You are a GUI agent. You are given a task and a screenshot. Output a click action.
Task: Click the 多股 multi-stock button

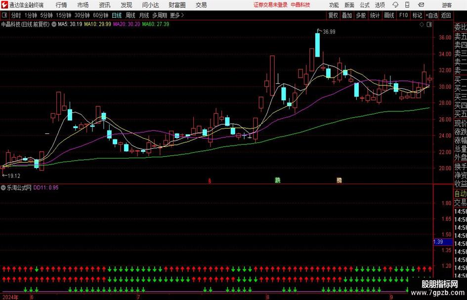click(361, 15)
